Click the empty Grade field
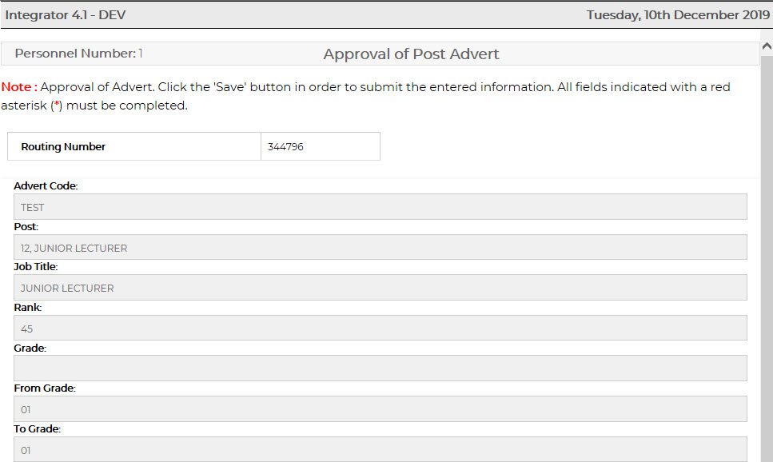The width and height of the screenshot is (773, 462). click(381, 368)
